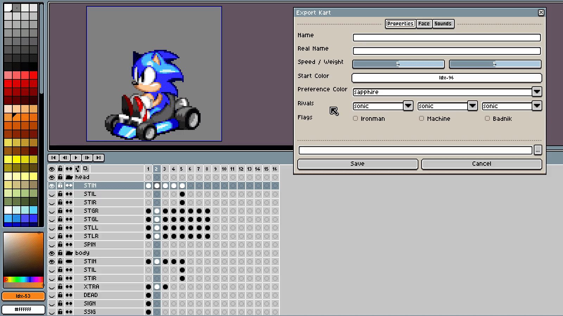
Task: Click the Save button
Action: click(358, 164)
